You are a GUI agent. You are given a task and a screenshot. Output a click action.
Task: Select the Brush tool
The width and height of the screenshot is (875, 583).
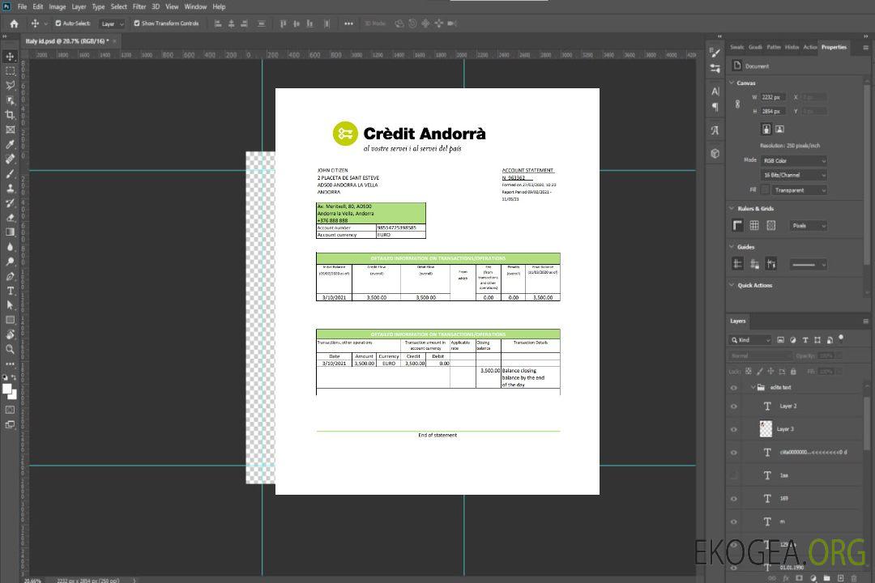click(10, 173)
